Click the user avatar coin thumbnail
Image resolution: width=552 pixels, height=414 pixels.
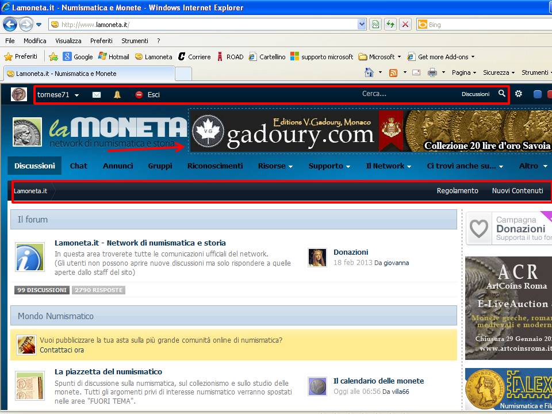pyautogui.click(x=19, y=94)
